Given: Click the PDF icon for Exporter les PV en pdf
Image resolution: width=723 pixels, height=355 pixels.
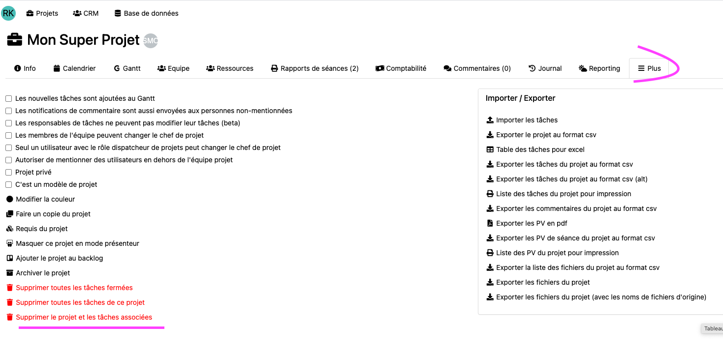Looking at the screenshot, I should point(490,223).
